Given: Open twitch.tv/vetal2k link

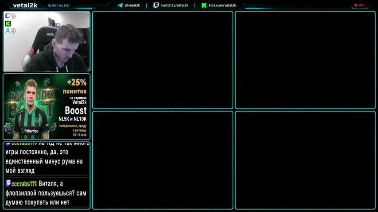Looking at the screenshot, I should (175, 5).
